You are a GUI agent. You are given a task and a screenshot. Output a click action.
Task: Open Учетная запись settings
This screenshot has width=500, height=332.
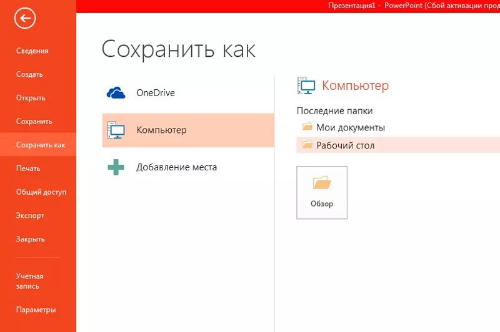29,281
